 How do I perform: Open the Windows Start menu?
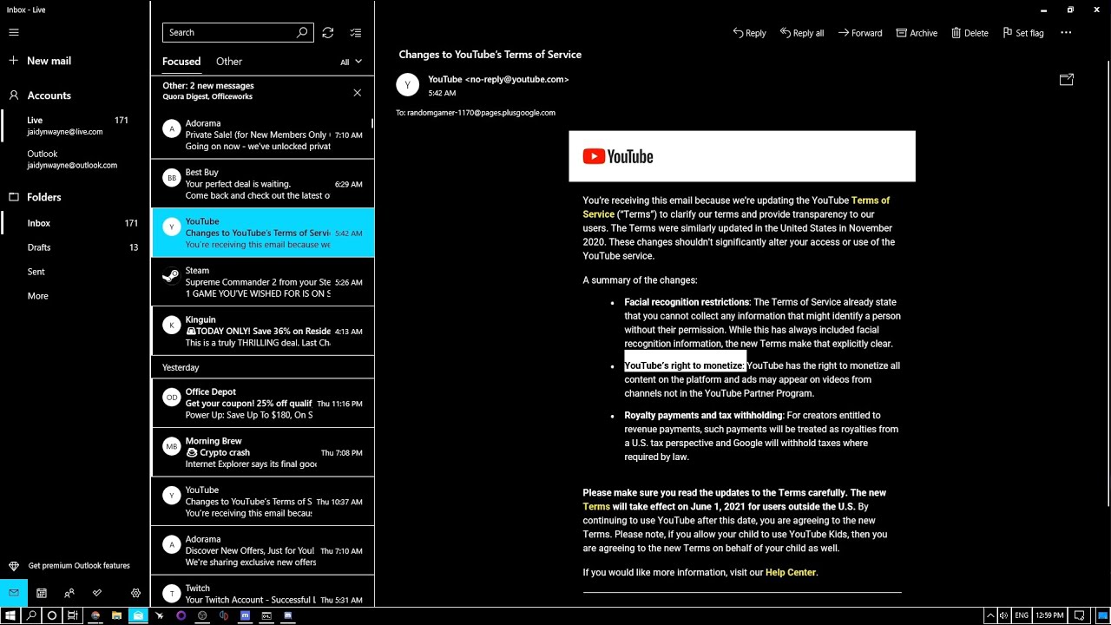(10, 615)
